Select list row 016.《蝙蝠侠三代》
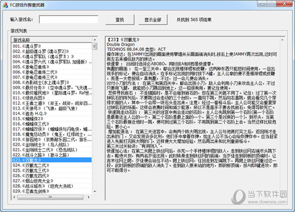This screenshot has width=295, height=212. coord(52,124)
